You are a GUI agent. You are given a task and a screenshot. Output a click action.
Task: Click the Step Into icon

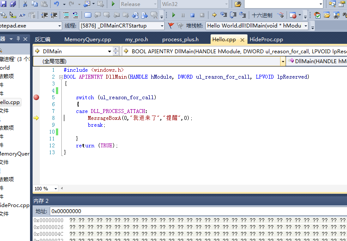[224, 15]
